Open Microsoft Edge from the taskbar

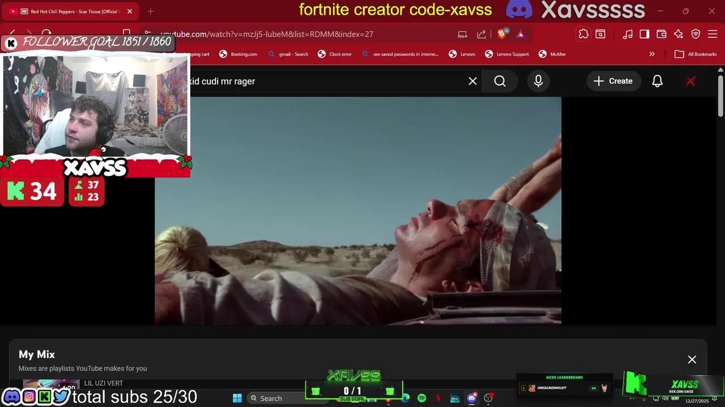pyautogui.click(x=406, y=399)
